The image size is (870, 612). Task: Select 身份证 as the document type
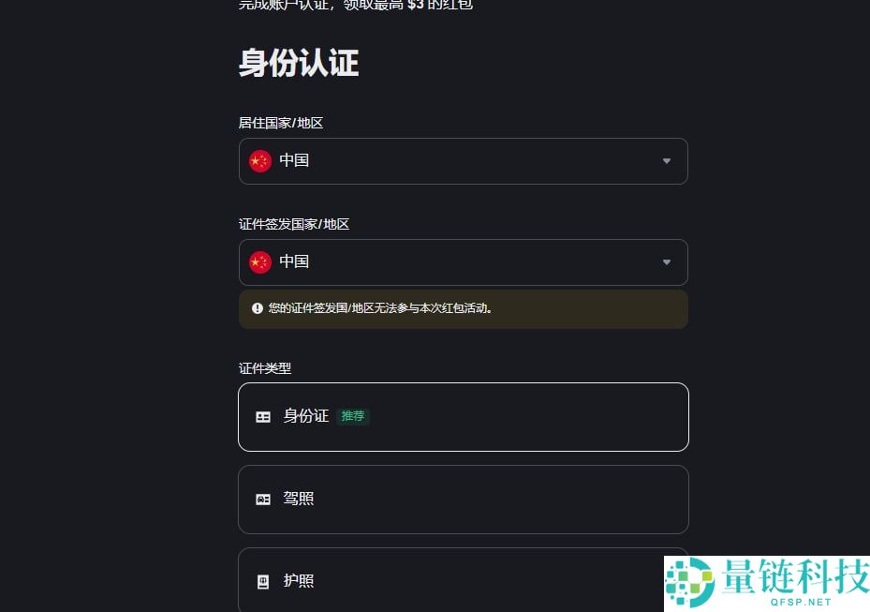point(463,416)
